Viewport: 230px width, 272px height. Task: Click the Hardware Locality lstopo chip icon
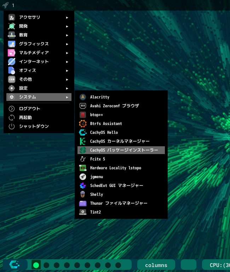(x=83, y=168)
